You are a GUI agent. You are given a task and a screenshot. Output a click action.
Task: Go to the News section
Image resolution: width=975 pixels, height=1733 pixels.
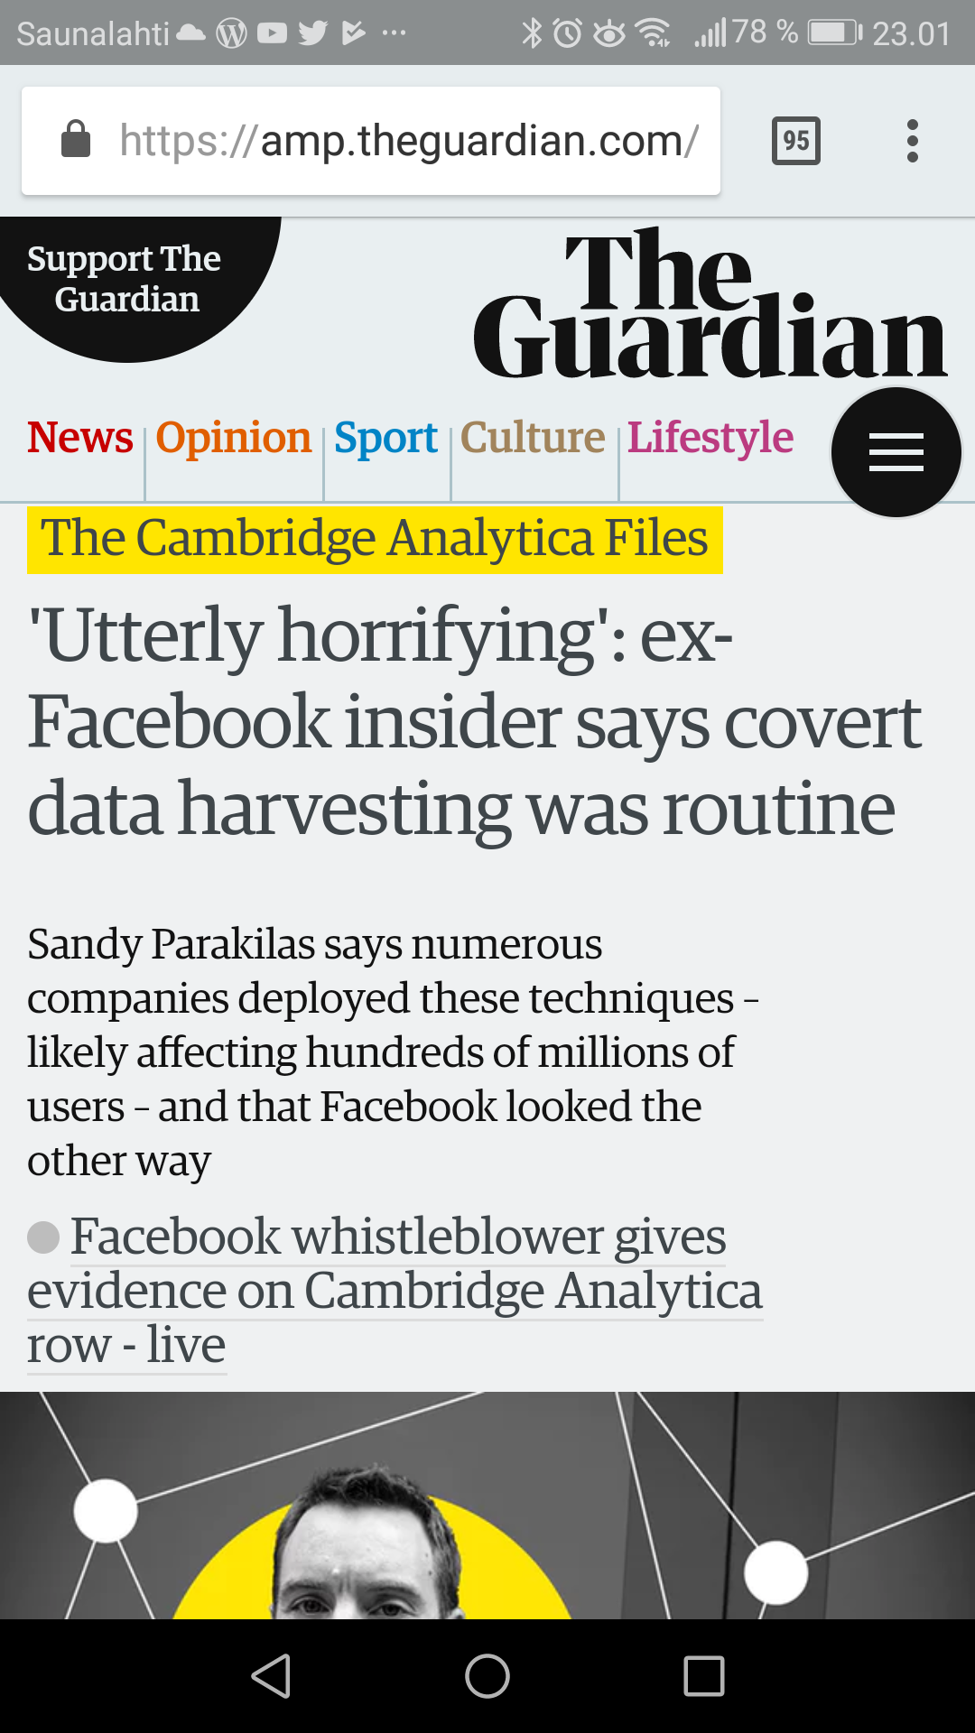pyautogui.click(x=80, y=438)
